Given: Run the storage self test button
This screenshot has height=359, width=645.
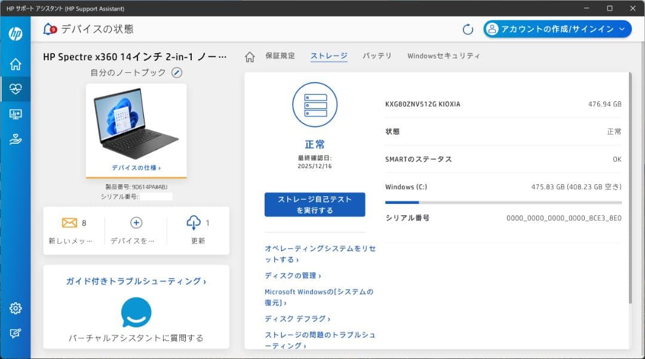Looking at the screenshot, I should tap(315, 205).
